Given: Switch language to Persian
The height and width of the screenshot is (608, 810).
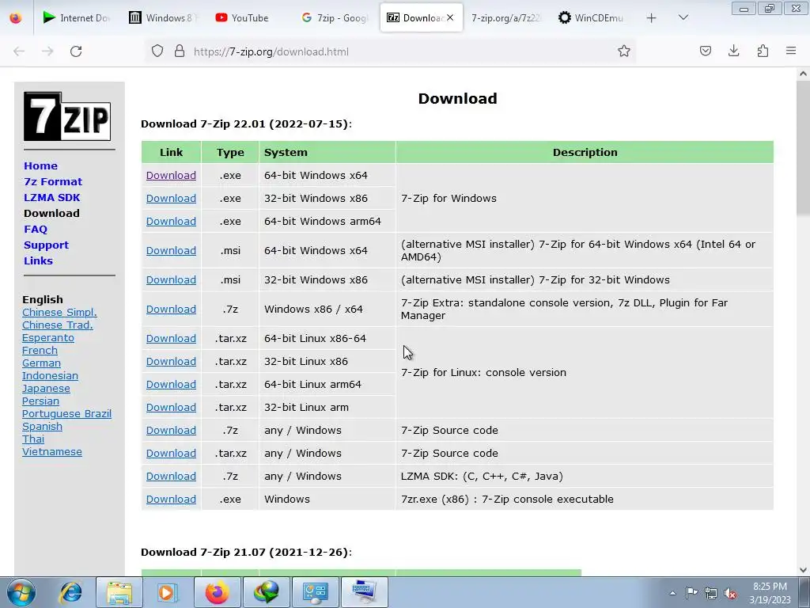Looking at the screenshot, I should (x=41, y=401).
